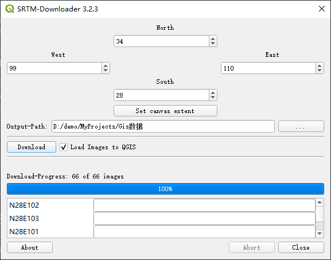Increase the North value with up arrow
The image size is (331, 260).
(x=213, y=38)
